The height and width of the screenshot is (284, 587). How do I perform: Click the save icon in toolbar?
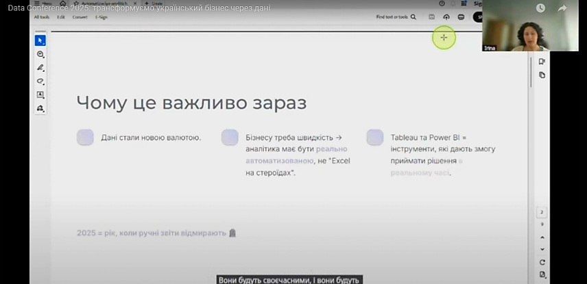432,17
